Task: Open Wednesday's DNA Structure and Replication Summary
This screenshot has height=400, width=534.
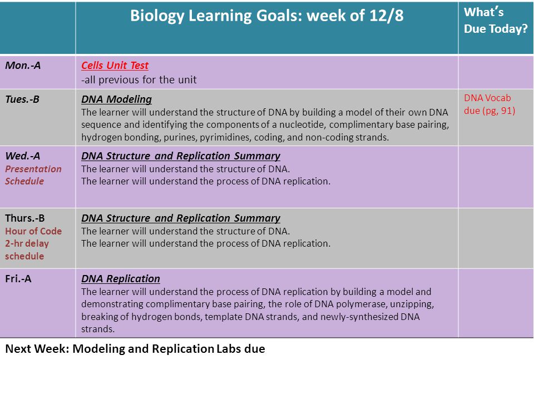Action: pos(180,156)
